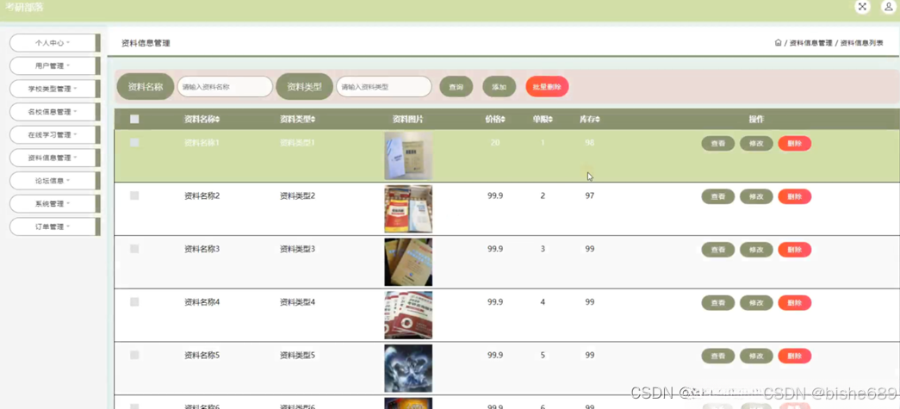Click the 添加 add button

pos(500,87)
